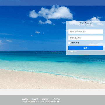
Task: Click the label text beside the remember checkbox
Action: point(75,43)
